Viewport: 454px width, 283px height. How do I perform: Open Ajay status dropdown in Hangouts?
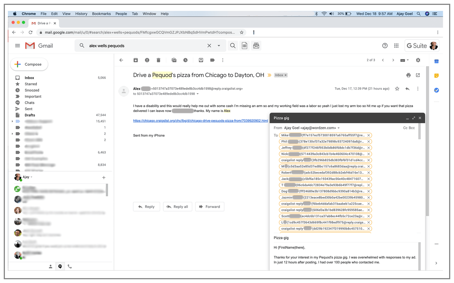tap(32, 177)
